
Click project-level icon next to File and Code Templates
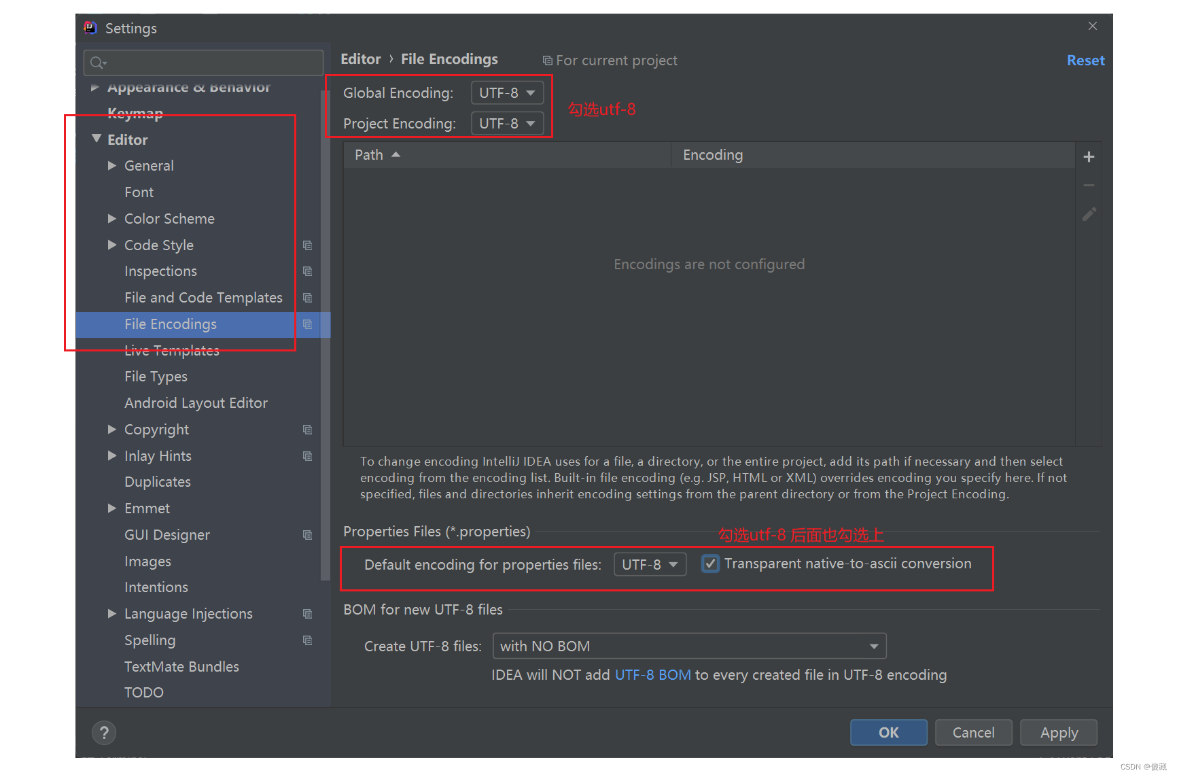click(307, 298)
